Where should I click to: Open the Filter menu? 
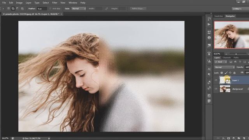tap(54, 3)
